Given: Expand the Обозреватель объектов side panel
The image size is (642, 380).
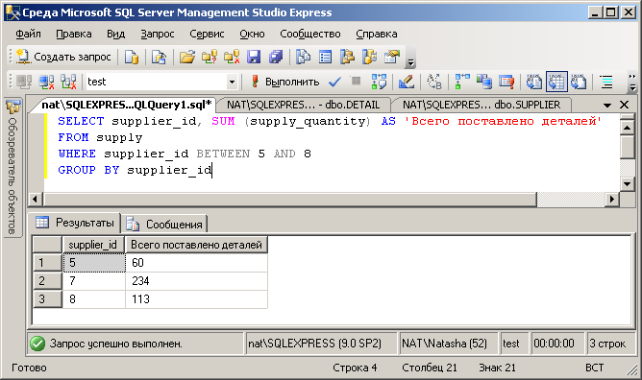Looking at the screenshot, I should [x=12, y=168].
